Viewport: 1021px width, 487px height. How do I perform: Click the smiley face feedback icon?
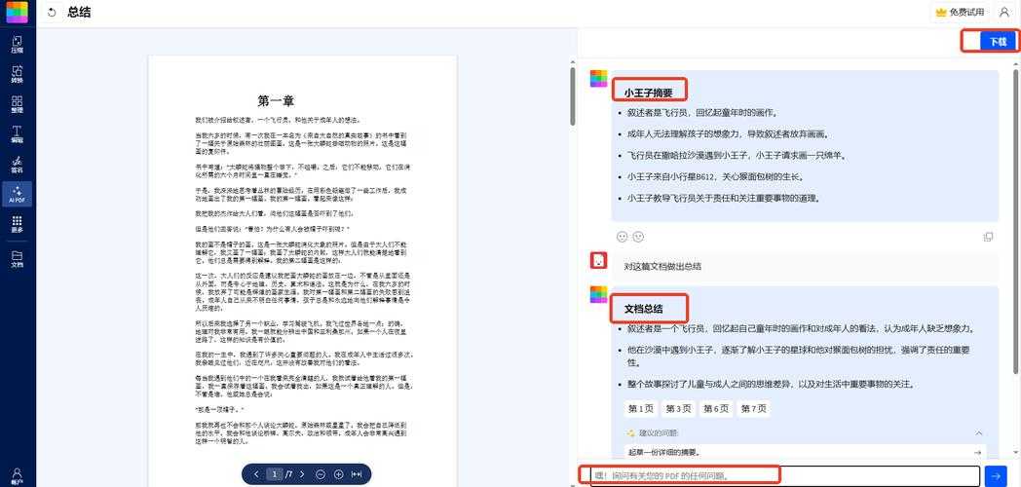point(639,237)
